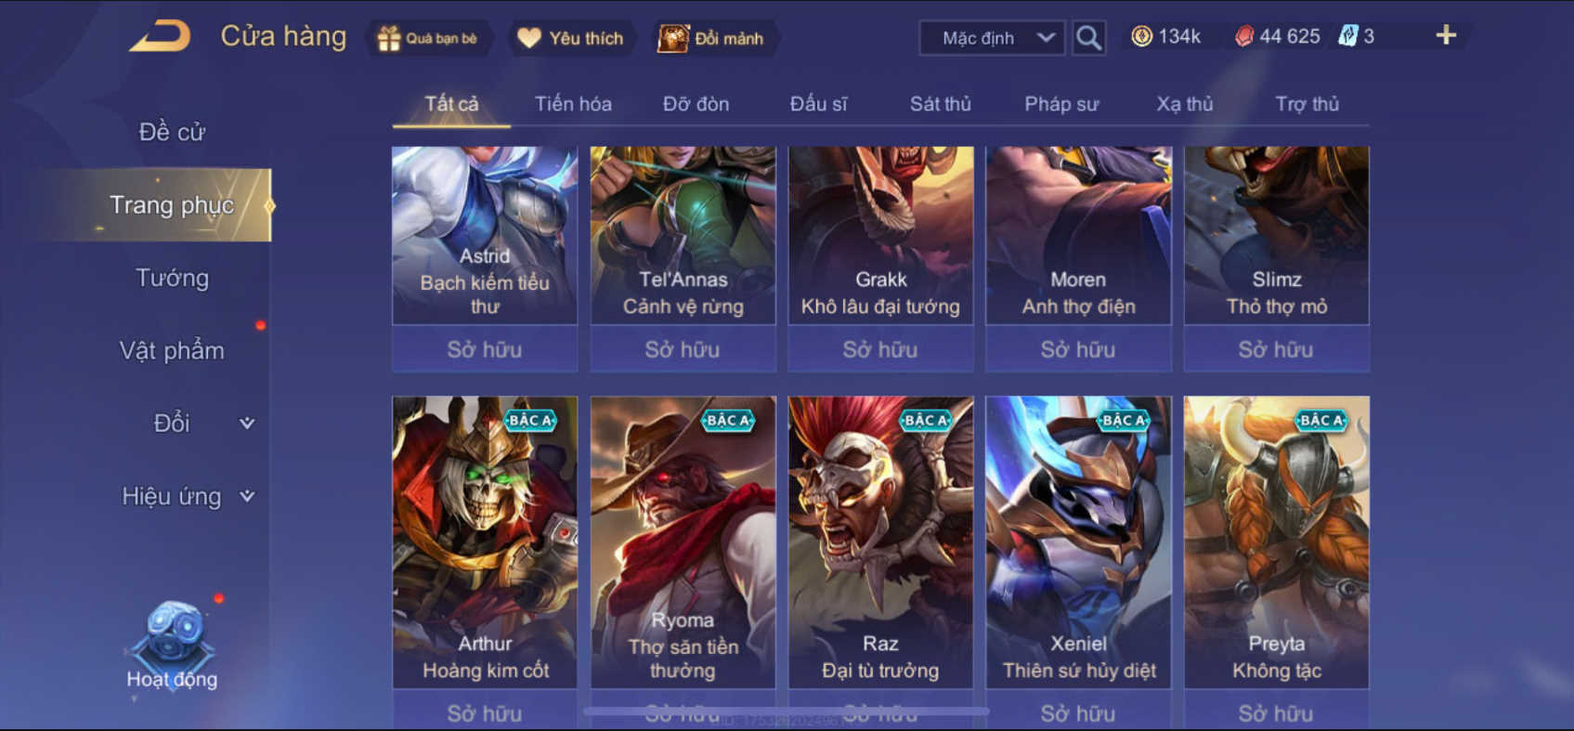Open the Xeniel Thiên sứ hủy diệt card

point(1078,542)
